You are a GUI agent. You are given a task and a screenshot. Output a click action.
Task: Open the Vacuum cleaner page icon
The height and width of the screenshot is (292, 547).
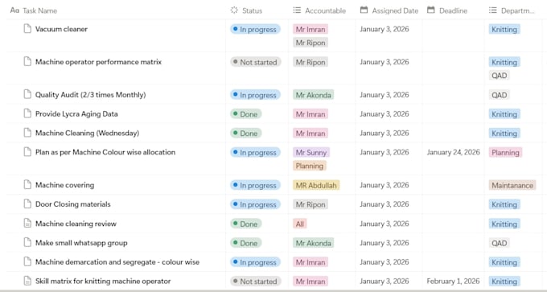tap(27, 29)
